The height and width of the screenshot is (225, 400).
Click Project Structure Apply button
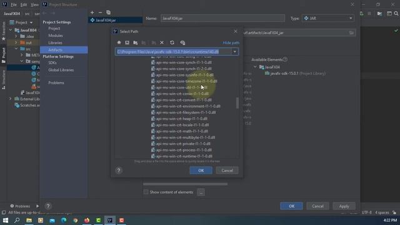(x=344, y=206)
